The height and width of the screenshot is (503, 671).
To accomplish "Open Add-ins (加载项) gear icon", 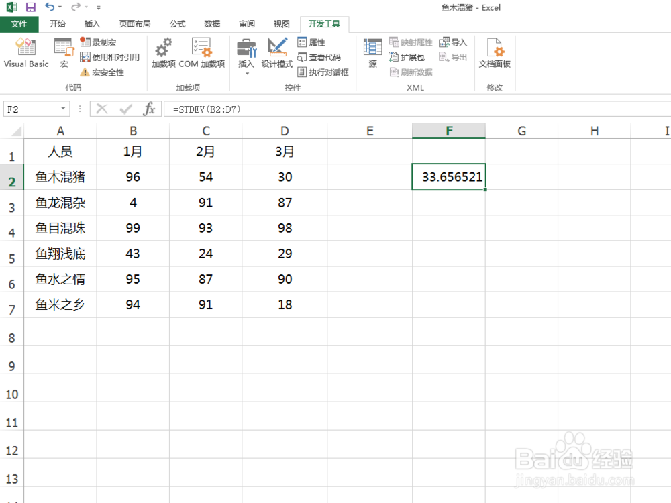I will [164, 52].
